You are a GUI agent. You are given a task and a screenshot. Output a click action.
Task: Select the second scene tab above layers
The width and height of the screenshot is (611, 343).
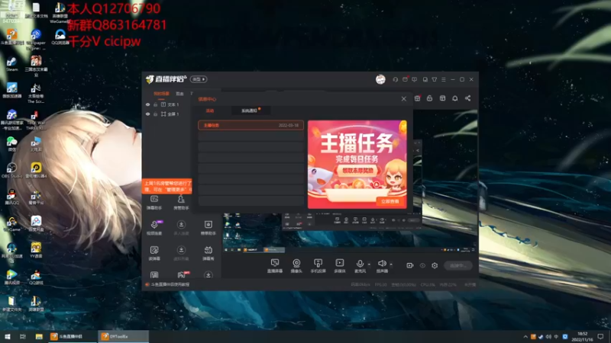pyautogui.click(x=179, y=94)
